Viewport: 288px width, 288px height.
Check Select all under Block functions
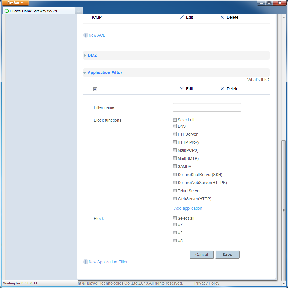(x=175, y=120)
